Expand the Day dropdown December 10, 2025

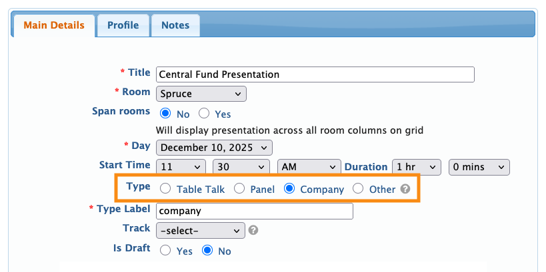214,148
